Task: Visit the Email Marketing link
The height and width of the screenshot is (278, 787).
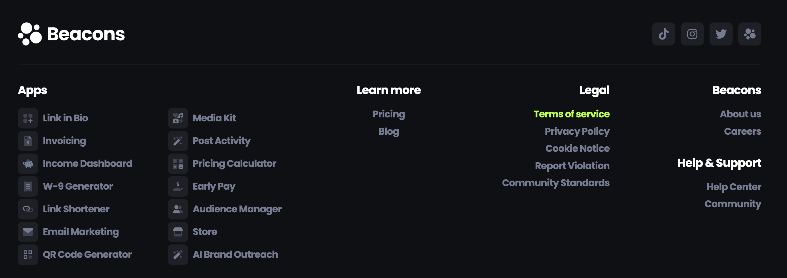Action: [x=81, y=232]
